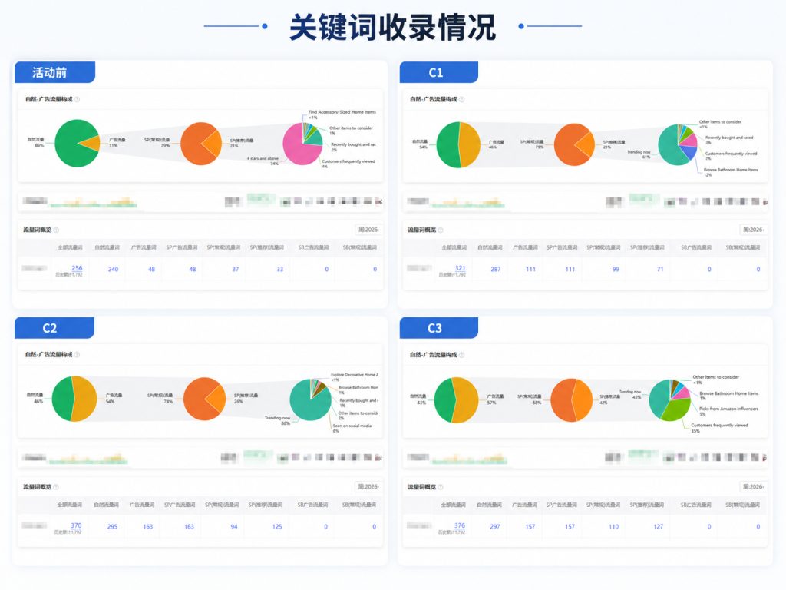Click SP(常规)流量词 value 94 in C2
The height and width of the screenshot is (590, 786).
click(x=234, y=527)
